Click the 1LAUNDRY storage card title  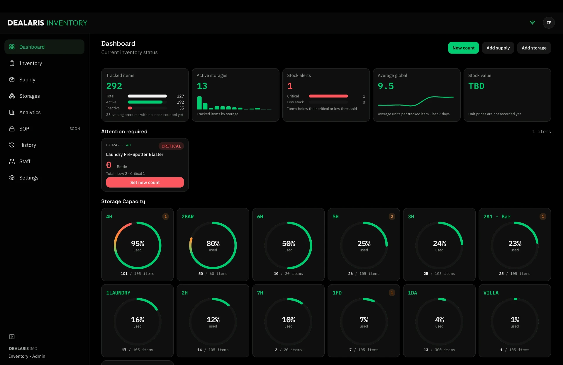coord(118,293)
